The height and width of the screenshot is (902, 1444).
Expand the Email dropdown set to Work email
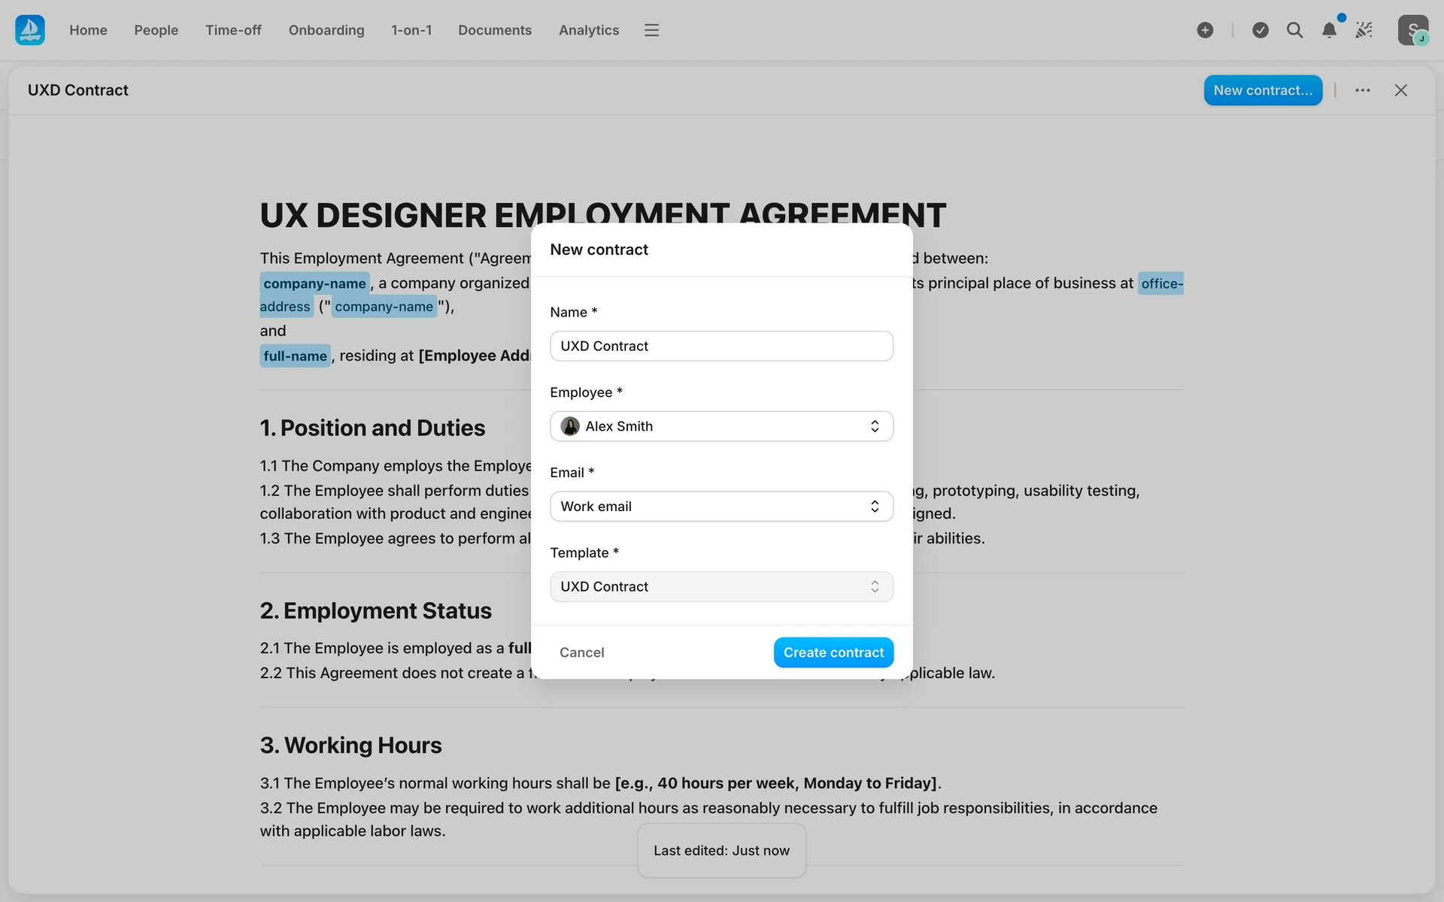tap(721, 507)
